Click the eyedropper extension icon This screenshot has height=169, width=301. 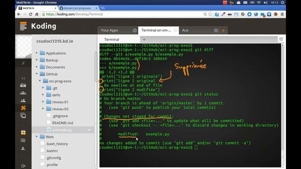[x=223, y=14]
